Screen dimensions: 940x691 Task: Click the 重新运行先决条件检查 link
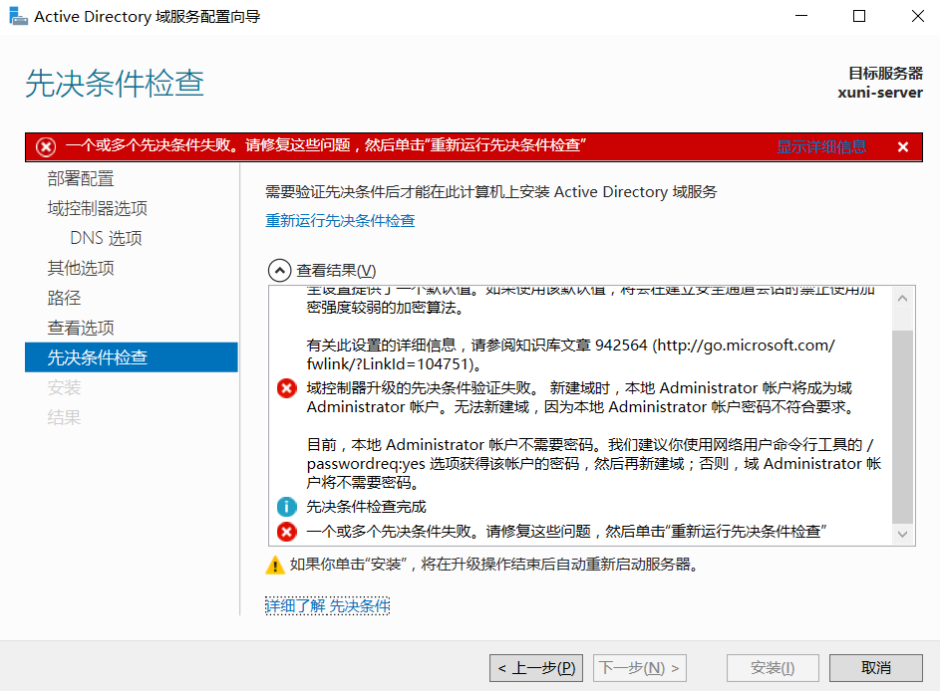(x=340, y=221)
